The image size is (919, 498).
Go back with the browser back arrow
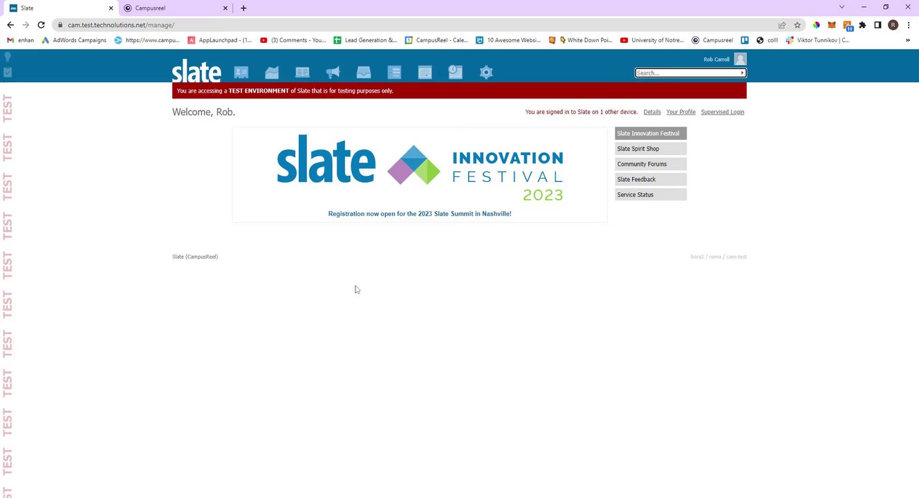tap(10, 25)
